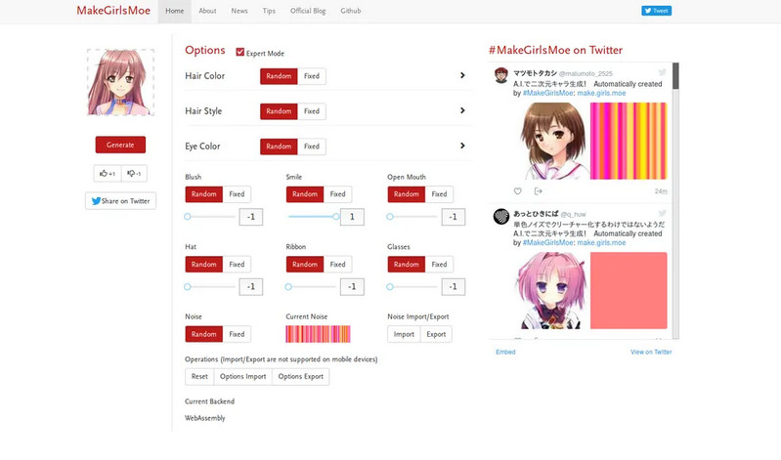
Task: Open the News page
Action: coord(239,11)
